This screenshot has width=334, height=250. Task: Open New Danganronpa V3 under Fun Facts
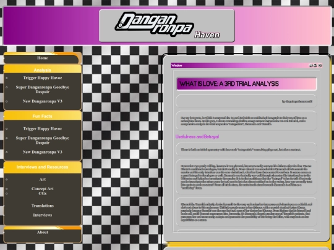pos(43,152)
